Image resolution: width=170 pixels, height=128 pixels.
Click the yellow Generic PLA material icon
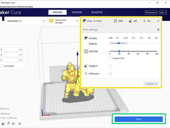click(51, 21)
